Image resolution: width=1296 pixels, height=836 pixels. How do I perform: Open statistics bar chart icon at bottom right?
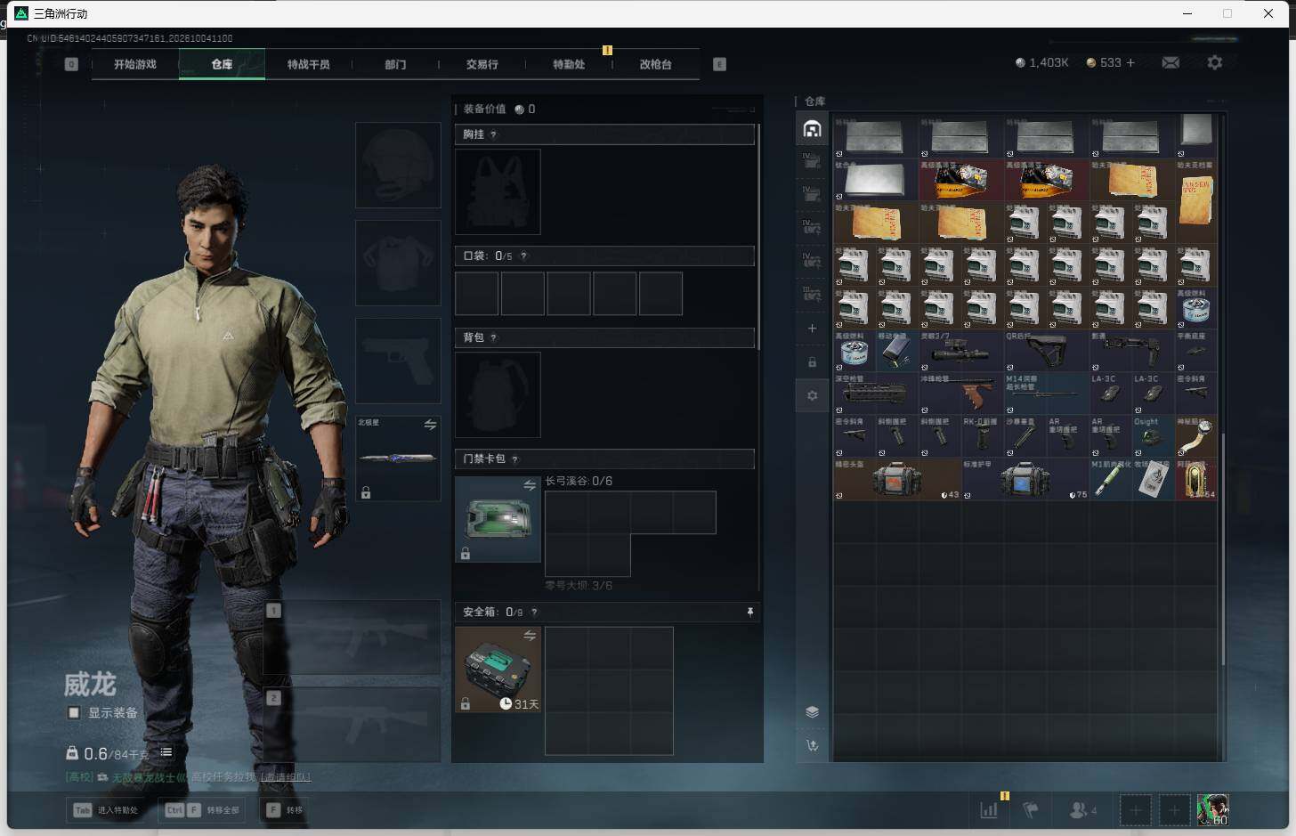[989, 810]
